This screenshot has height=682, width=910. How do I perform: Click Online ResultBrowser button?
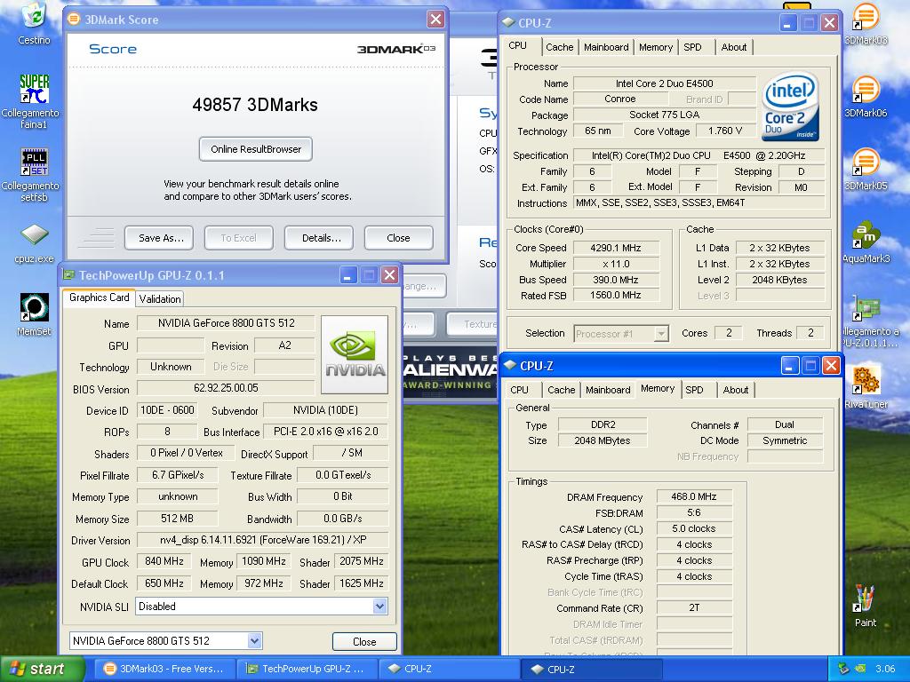point(255,149)
